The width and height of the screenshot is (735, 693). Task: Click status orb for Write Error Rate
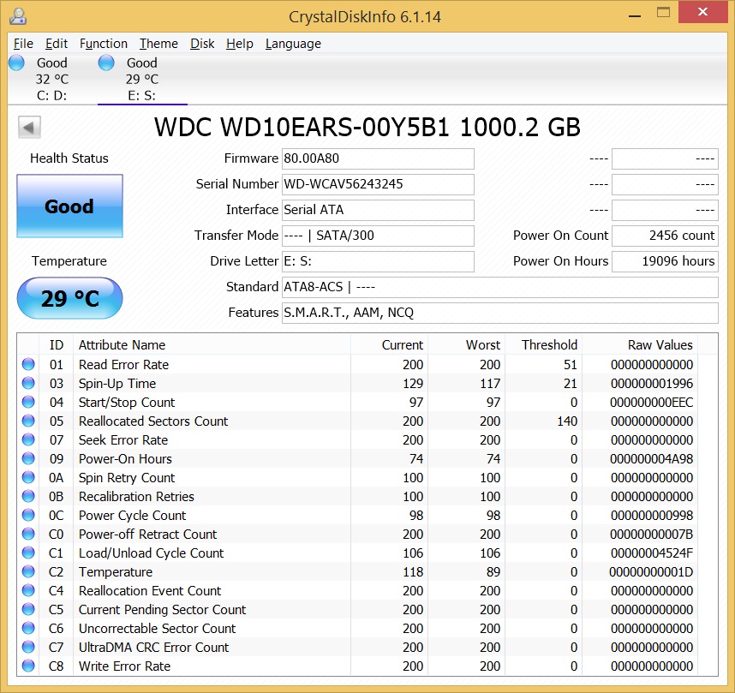click(28, 666)
